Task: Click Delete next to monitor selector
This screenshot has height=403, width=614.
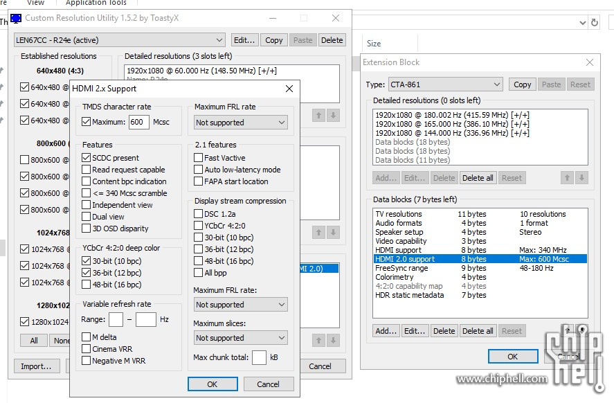Action: tap(332, 40)
